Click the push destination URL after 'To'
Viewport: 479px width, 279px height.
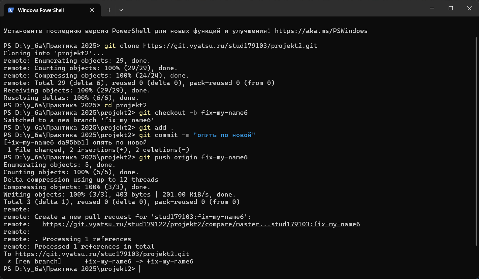(102, 254)
